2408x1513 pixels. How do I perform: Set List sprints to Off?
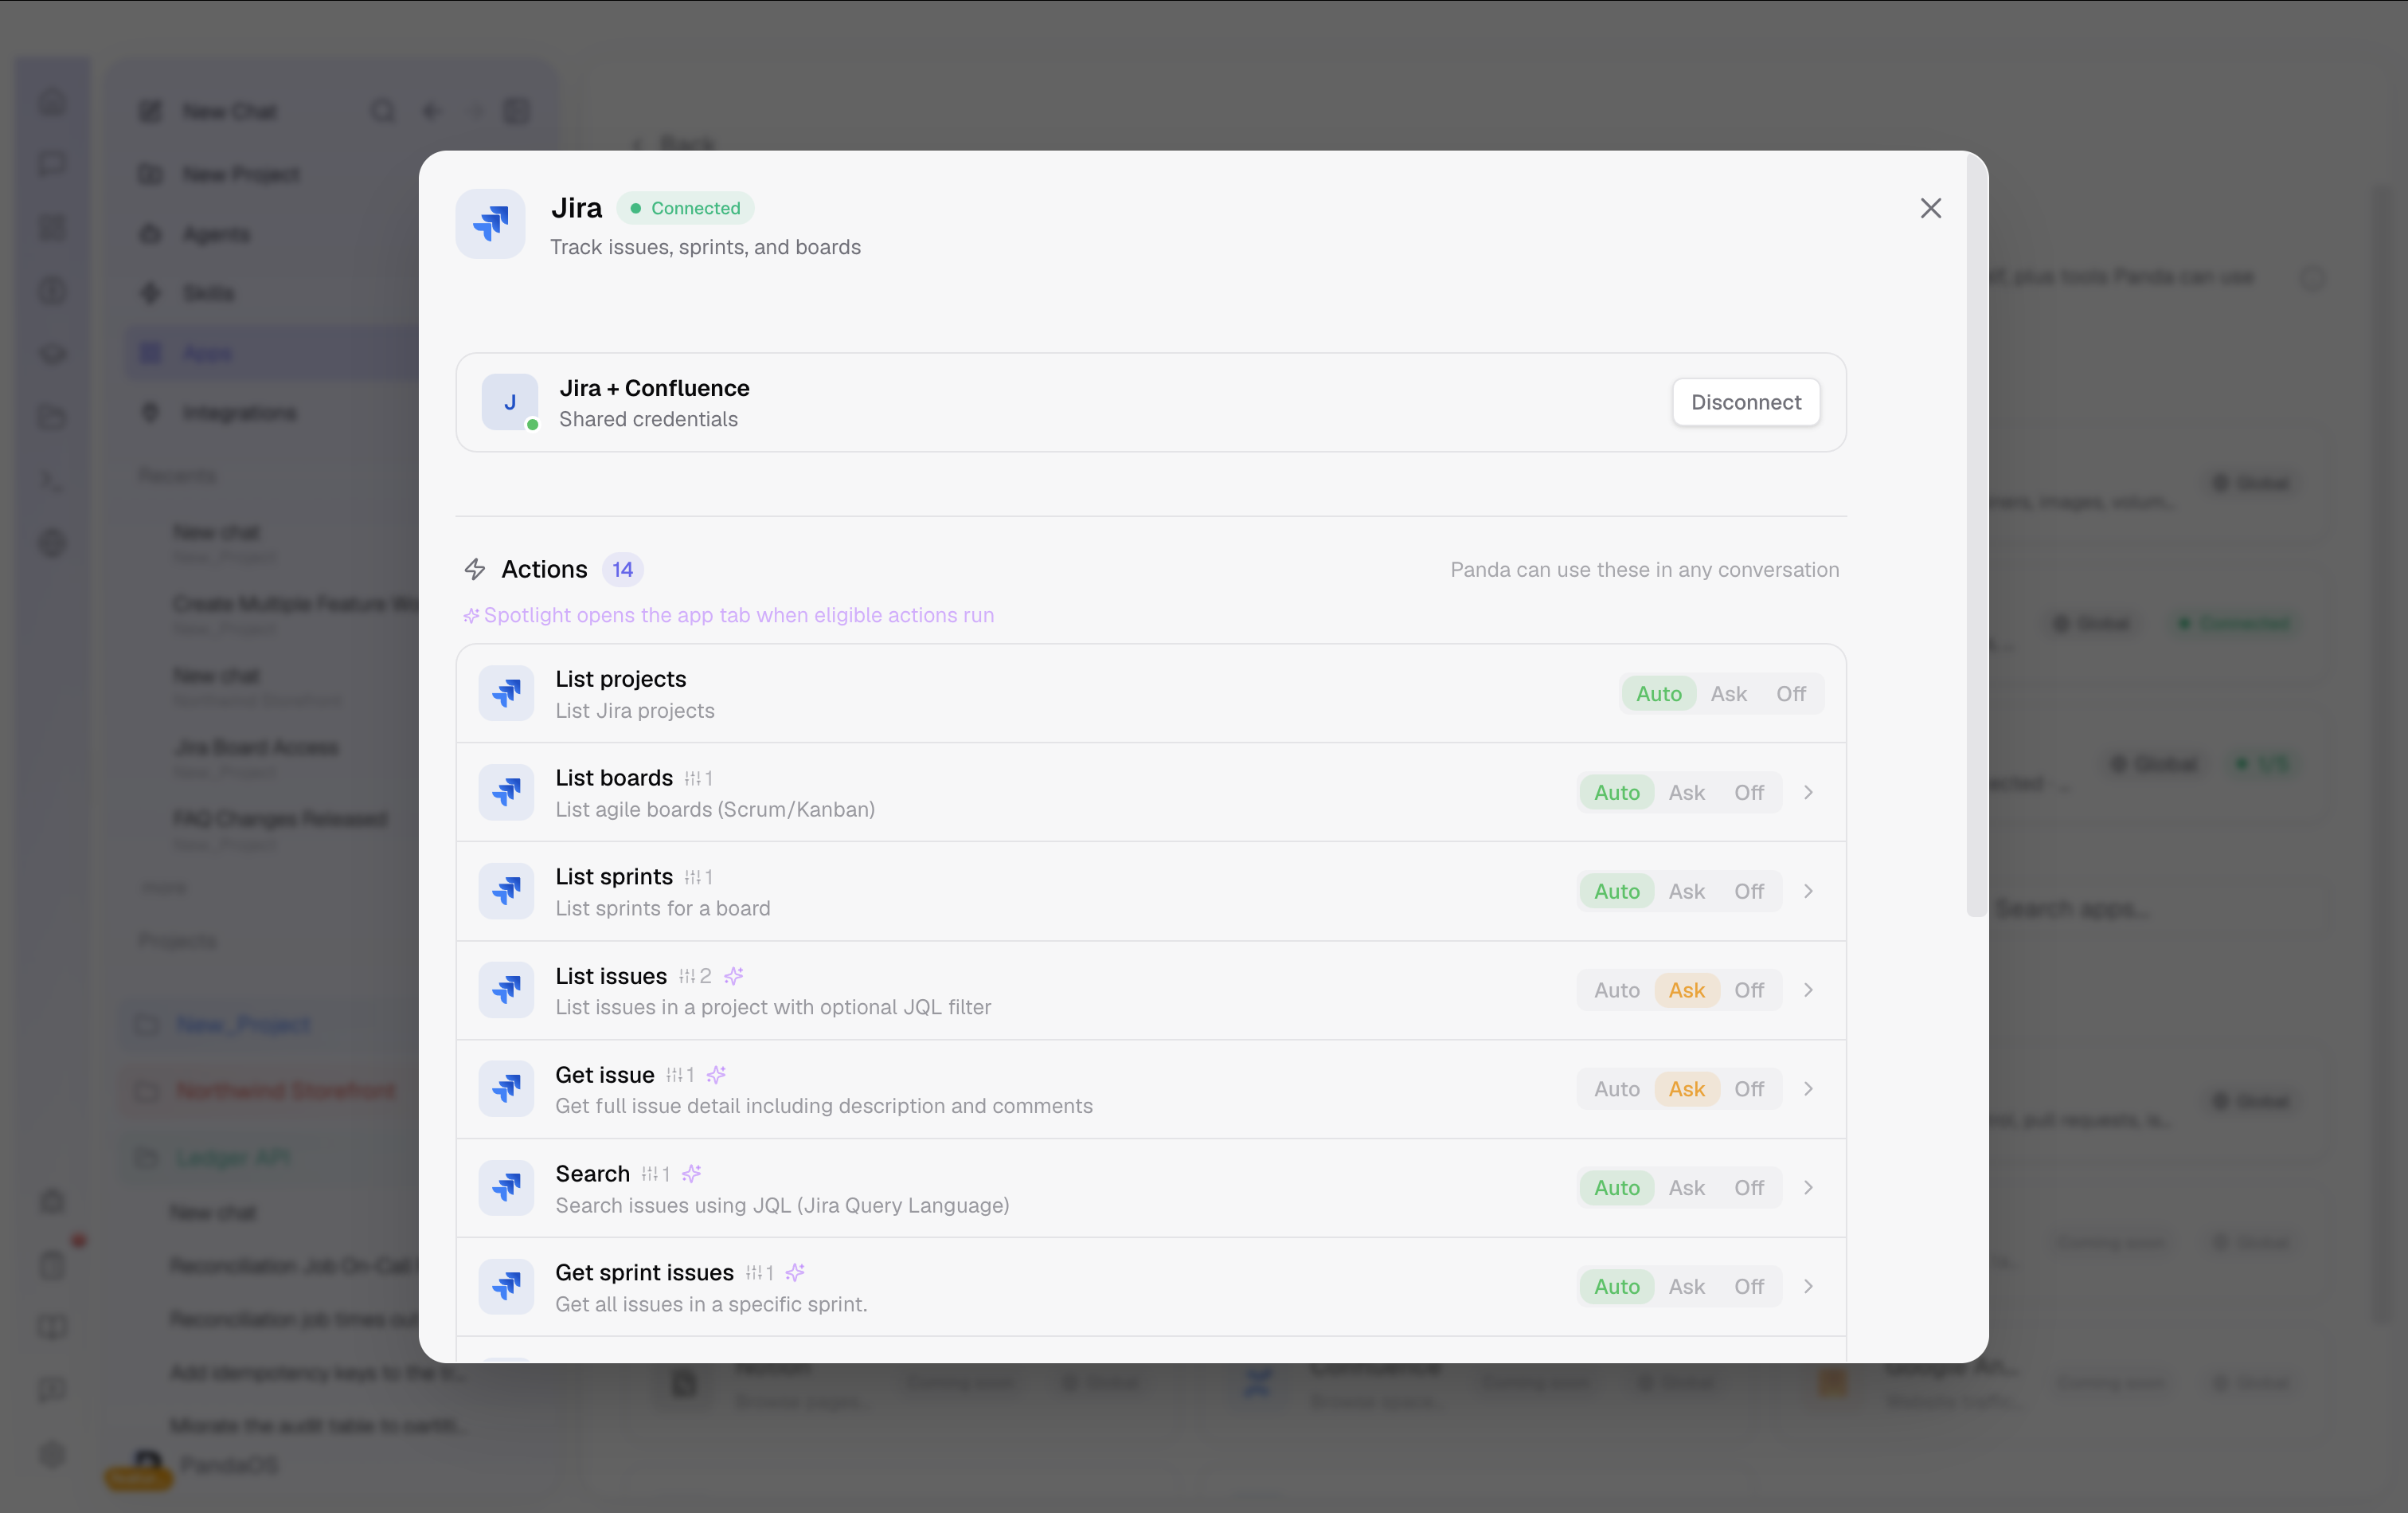(1749, 892)
